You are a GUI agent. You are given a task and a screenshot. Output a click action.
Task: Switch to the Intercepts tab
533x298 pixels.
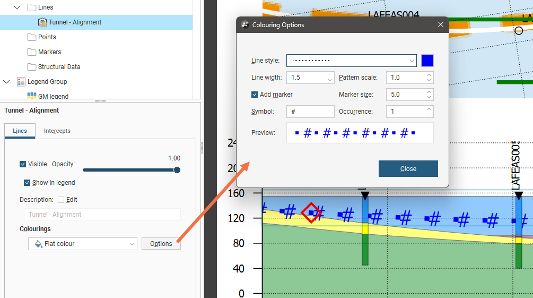click(57, 131)
